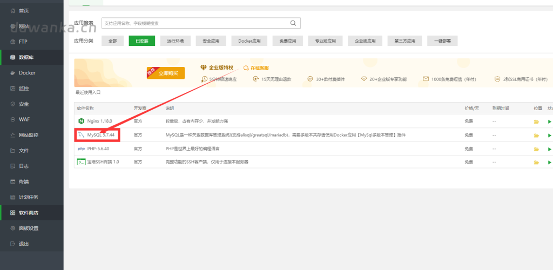Open the 在线客服 support link
The height and width of the screenshot is (270, 553).
pyautogui.click(x=257, y=68)
